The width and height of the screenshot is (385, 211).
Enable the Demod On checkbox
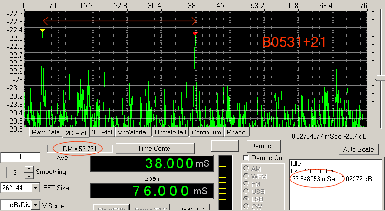pos(245,158)
